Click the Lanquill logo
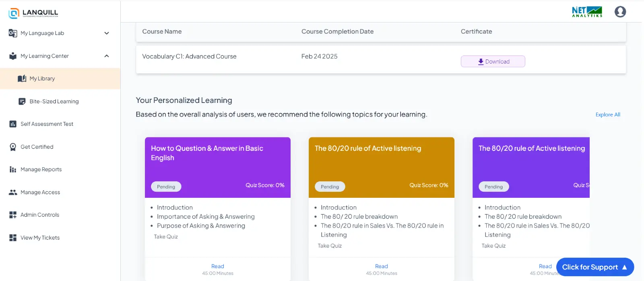 click(33, 13)
